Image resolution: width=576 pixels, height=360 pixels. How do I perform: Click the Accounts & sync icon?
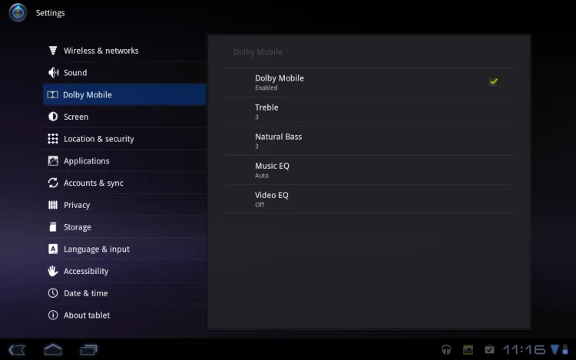coord(53,183)
